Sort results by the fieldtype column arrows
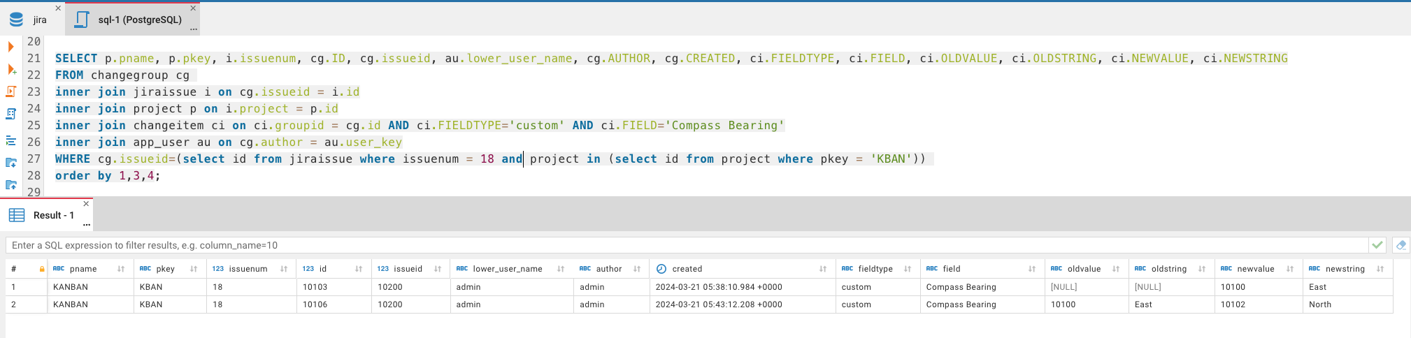This screenshot has width=1411, height=338. [908, 269]
